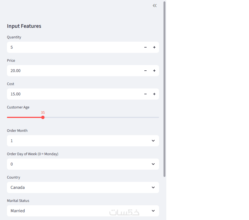Increase Quantity with plus icon

tap(154, 47)
